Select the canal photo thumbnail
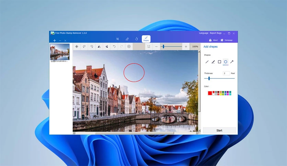The image size is (287, 166). [60, 52]
